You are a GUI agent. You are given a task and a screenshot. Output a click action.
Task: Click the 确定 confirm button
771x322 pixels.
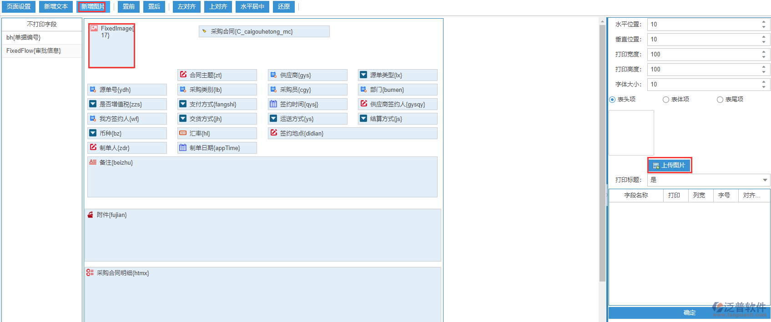[689, 313]
